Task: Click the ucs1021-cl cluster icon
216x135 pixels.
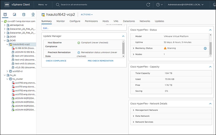Action: tap(11, 71)
